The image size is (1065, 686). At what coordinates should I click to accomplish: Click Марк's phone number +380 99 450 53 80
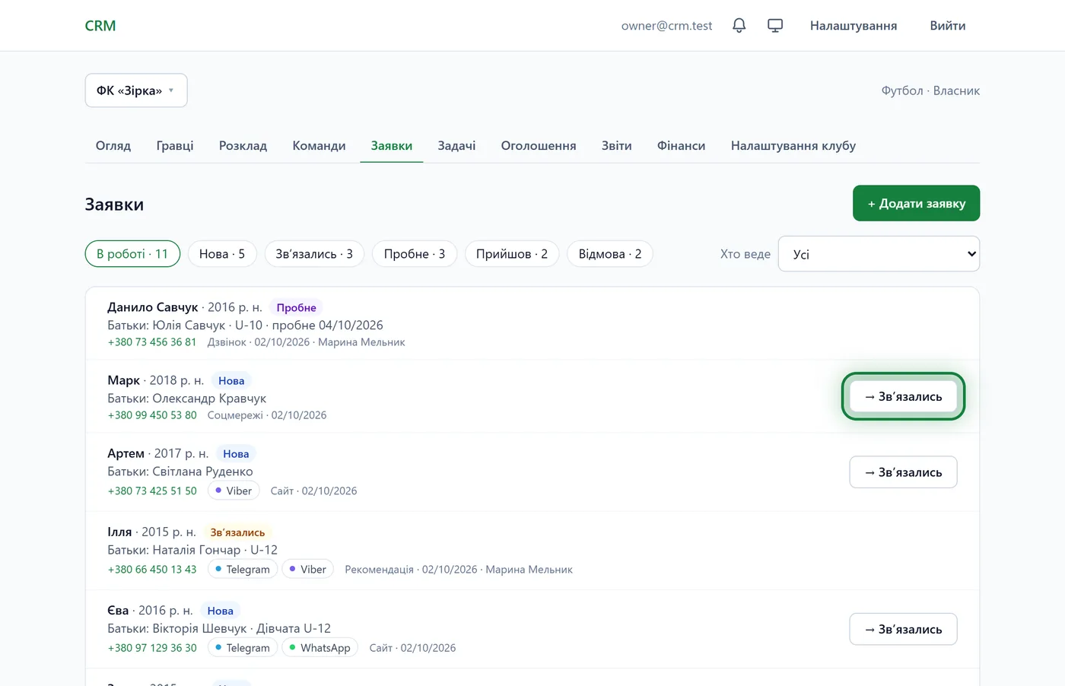tap(152, 415)
